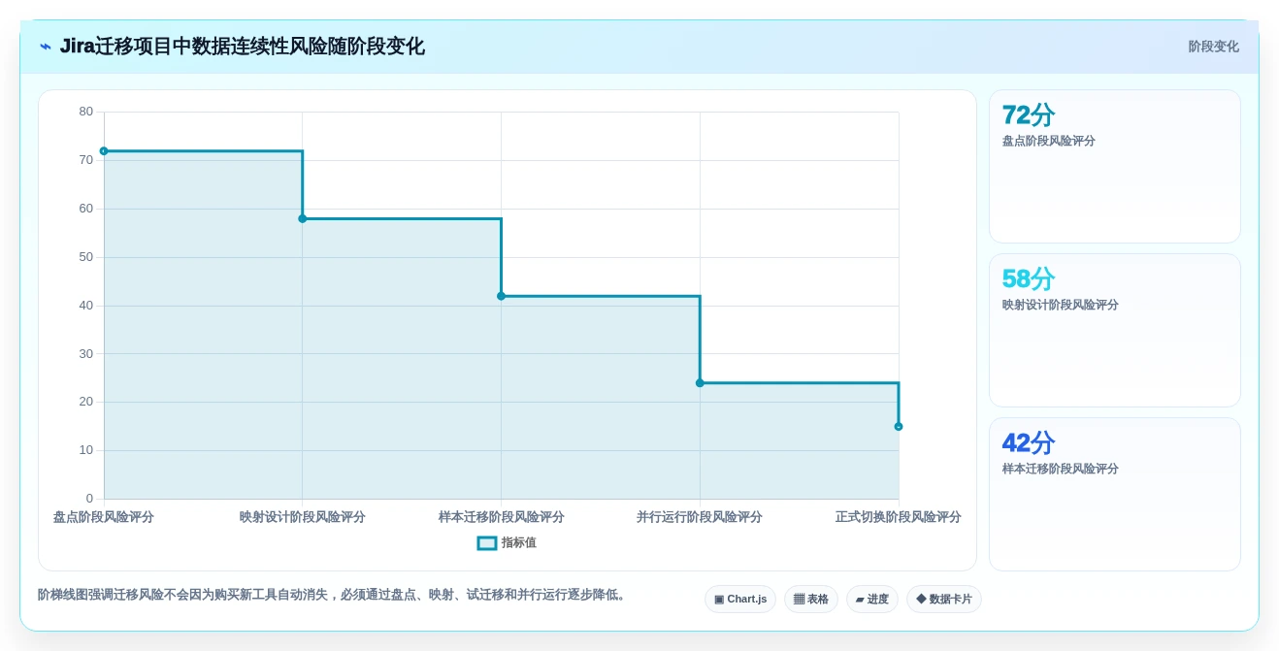Image resolution: width=1279 pixels, height=651 pixels.
Task: Click x-axis label 正式切换阶段风险评分
Action: pyautogui.click(x=899, y=517)
